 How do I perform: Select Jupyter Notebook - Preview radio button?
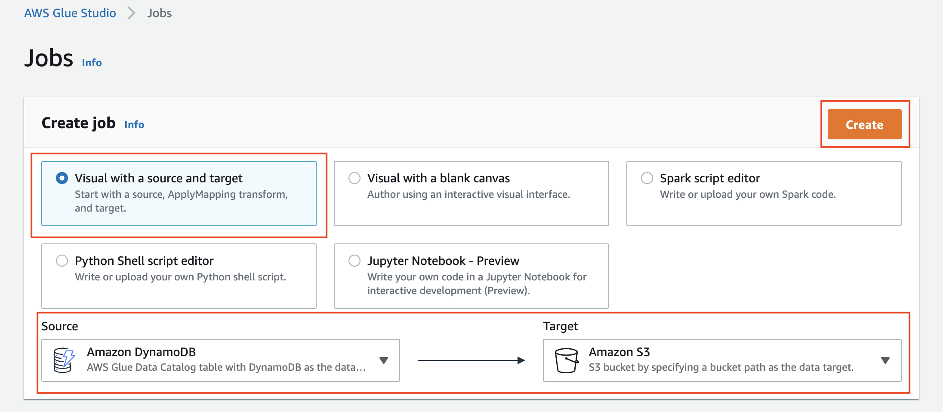[354, 261]
